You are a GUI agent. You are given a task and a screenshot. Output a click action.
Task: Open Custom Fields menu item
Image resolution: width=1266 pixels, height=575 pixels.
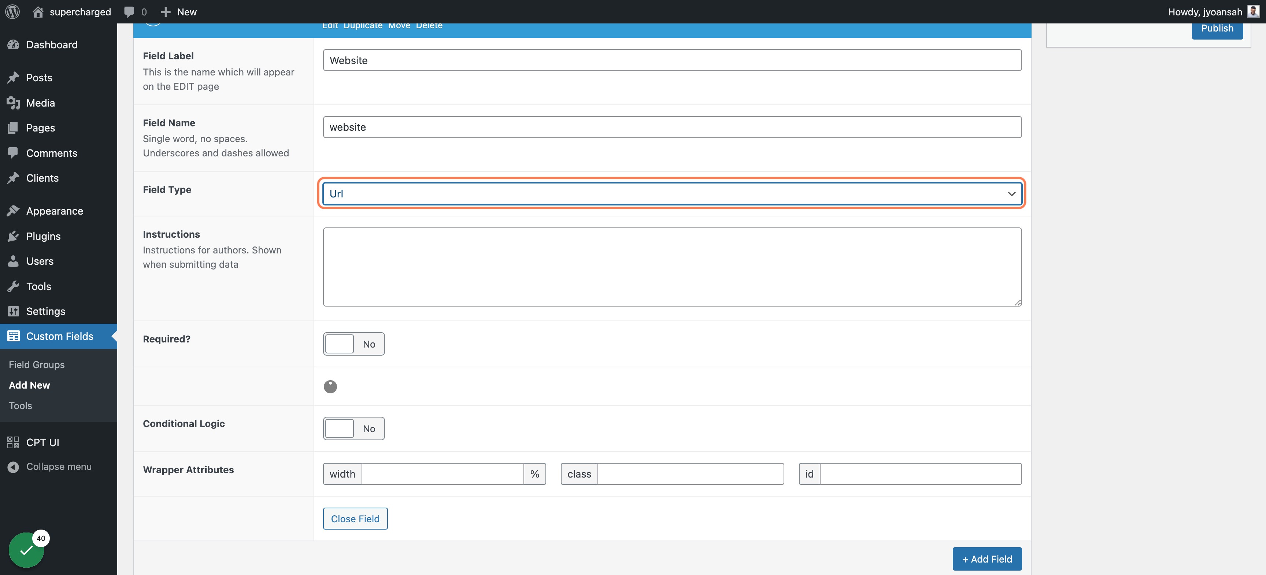[59, 336]
